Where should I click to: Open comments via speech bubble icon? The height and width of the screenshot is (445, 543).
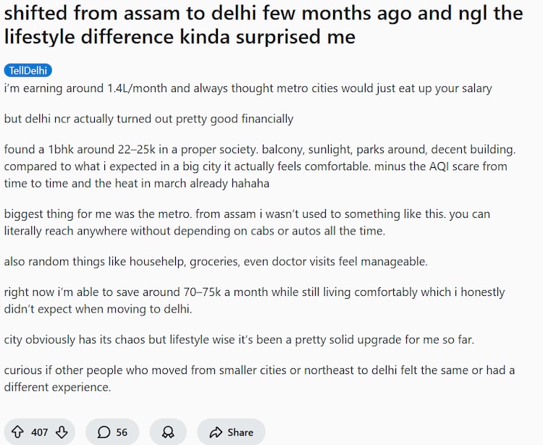(x=104, y=432)
